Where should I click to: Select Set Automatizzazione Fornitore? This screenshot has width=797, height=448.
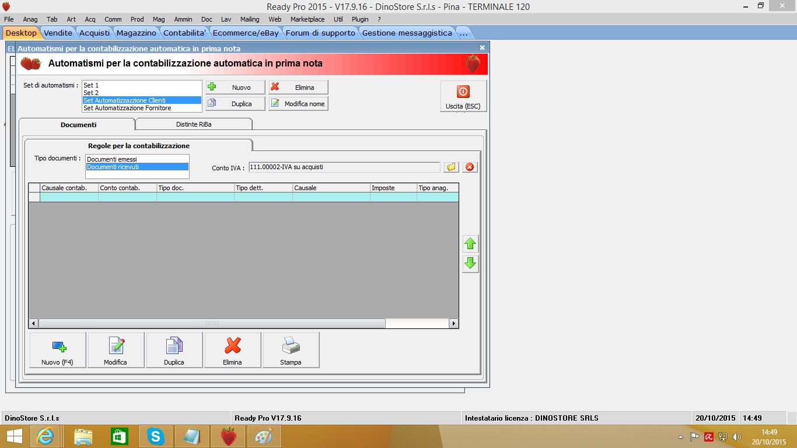click(142, 108)
